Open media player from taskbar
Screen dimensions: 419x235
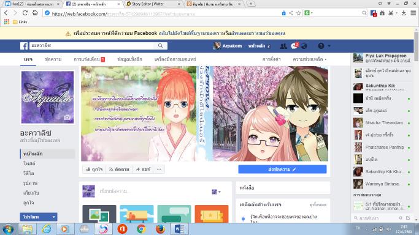click(x=64, y=229)
